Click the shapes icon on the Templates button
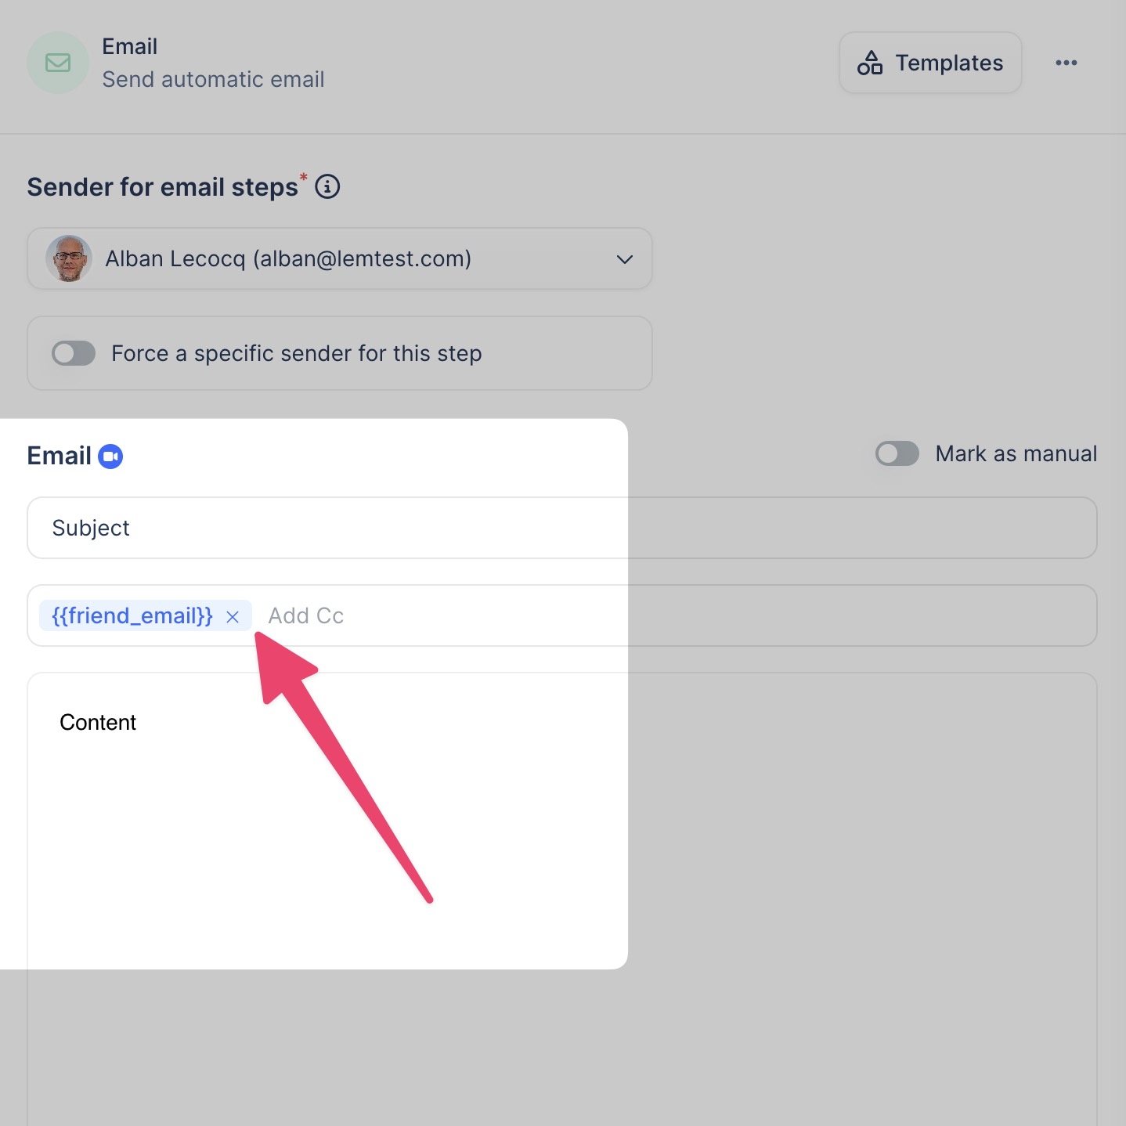 click(x=869, y=63)
